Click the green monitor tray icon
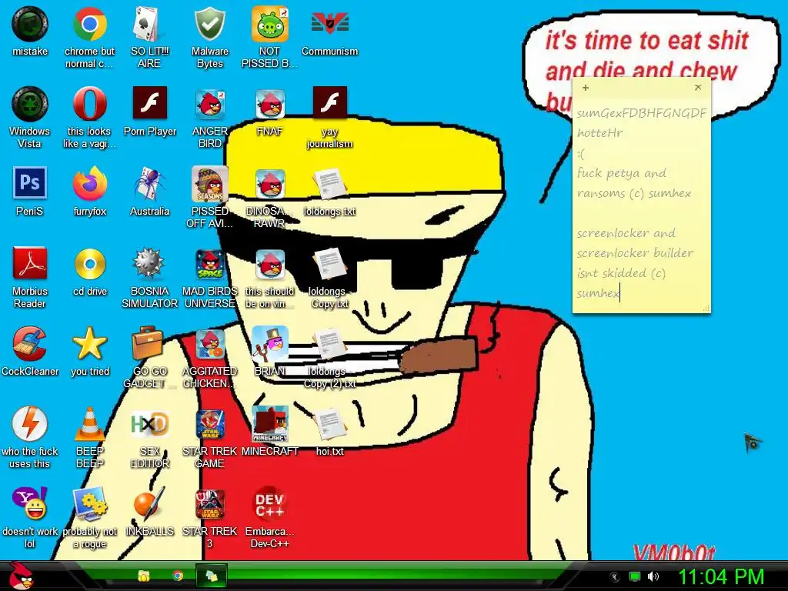 [x=635, y=576]
